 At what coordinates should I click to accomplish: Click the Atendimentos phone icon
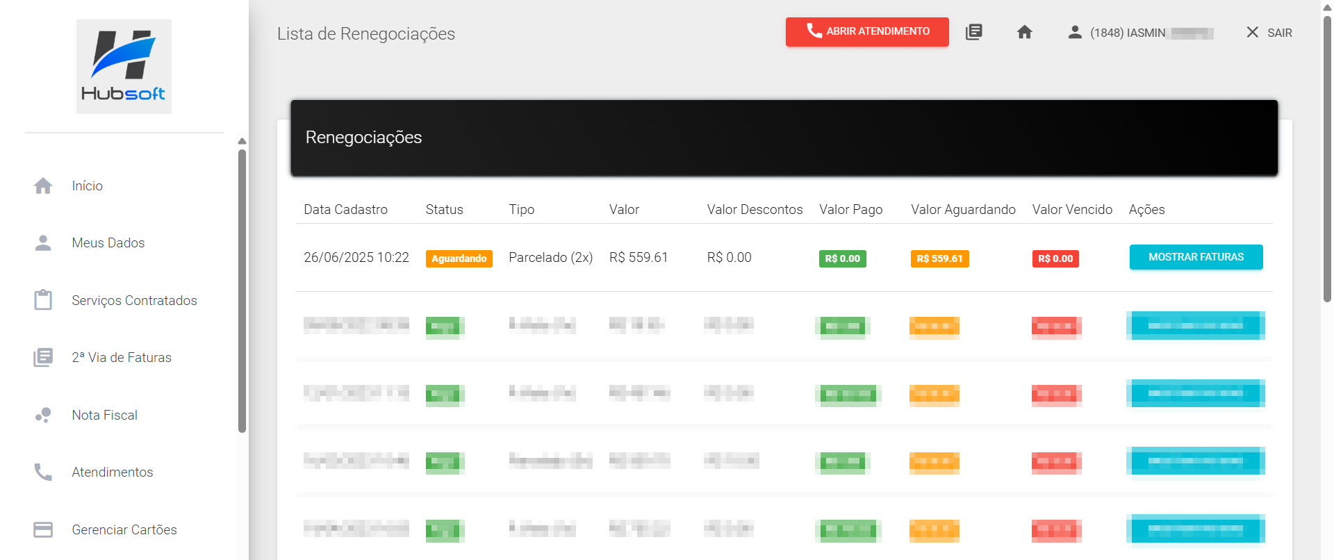tap(43, 472)
